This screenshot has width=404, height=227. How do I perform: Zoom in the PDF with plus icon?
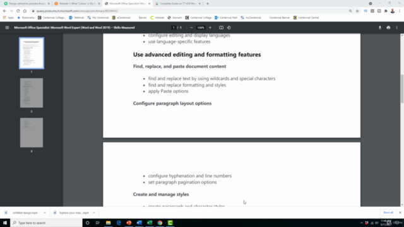pyautogui.click(x=210, y=28)
